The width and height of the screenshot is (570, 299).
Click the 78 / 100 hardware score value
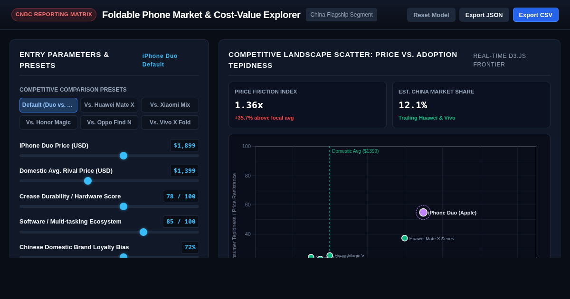(181, 196)
